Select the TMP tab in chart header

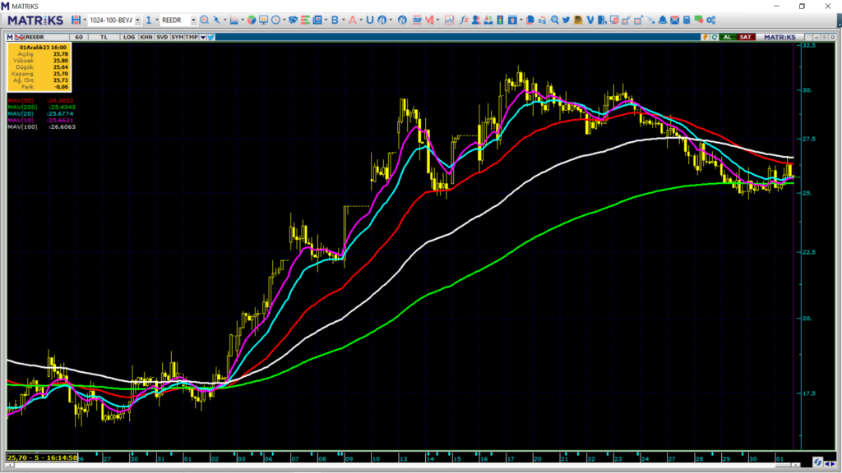pos(192,37)
